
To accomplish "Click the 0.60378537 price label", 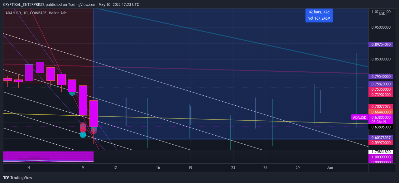I will [381, 137].
